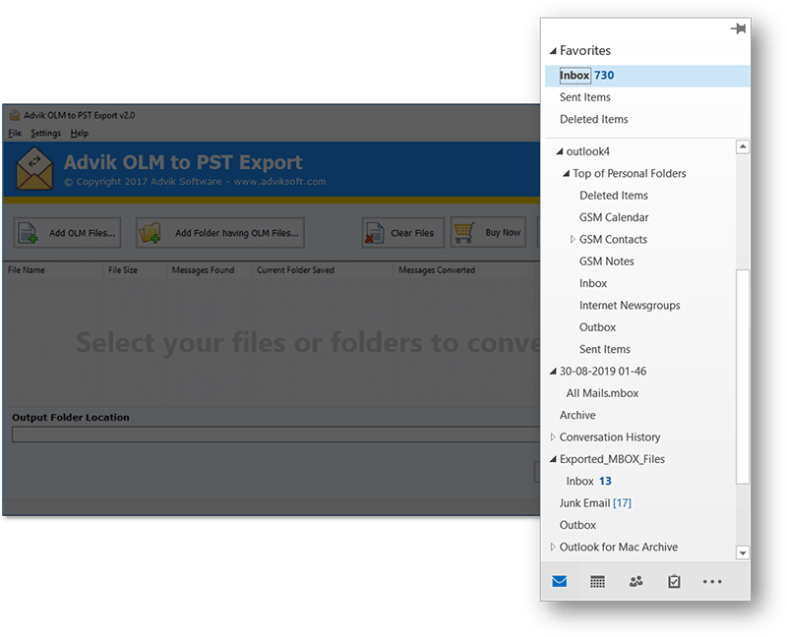This screenshot has width=787, height=637.
Task: Select Inbox under Top of Personal Folders
Action: point(593,283)
